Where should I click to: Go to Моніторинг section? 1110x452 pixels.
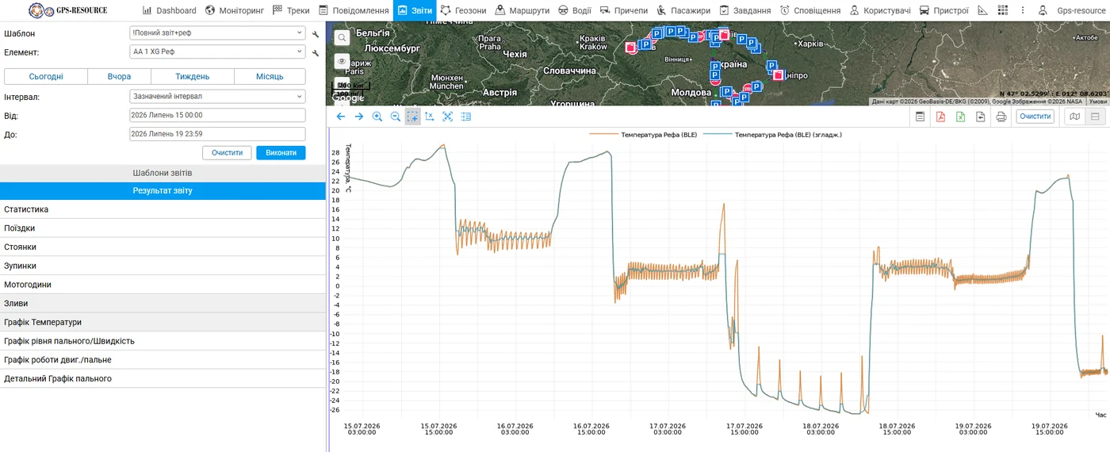234,10
